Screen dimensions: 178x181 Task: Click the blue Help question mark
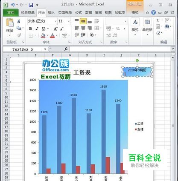click(153, 12)
